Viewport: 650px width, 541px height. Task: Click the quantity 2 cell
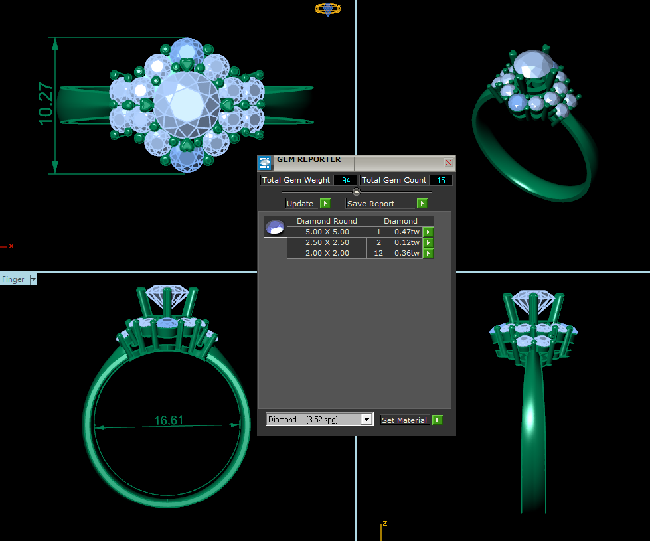point(378,242)
